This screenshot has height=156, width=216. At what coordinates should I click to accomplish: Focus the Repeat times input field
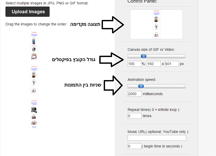point(134,116)
